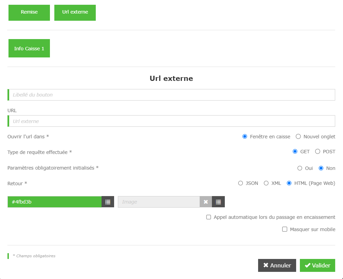343x279 pixels.
Task: Focus the Url externe text input
Action: [171, 121]
